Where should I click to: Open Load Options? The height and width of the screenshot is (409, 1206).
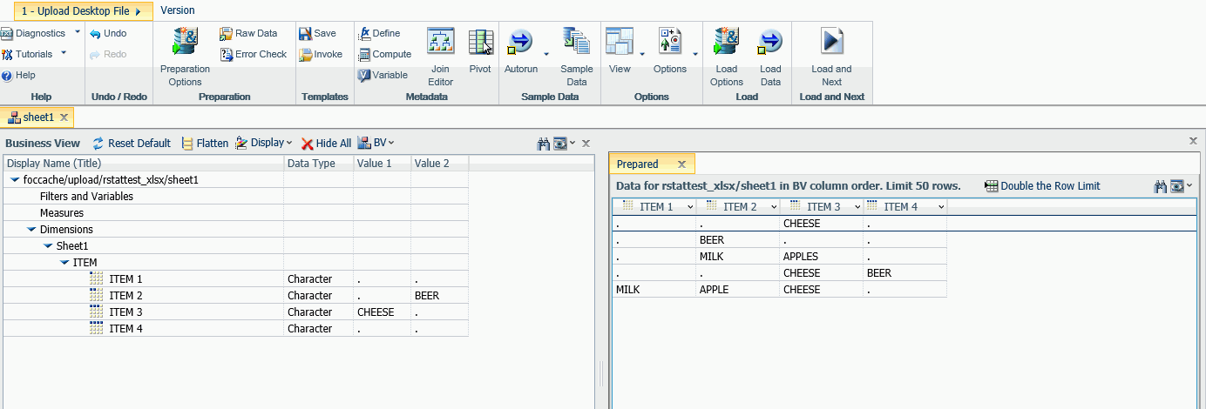726,57
